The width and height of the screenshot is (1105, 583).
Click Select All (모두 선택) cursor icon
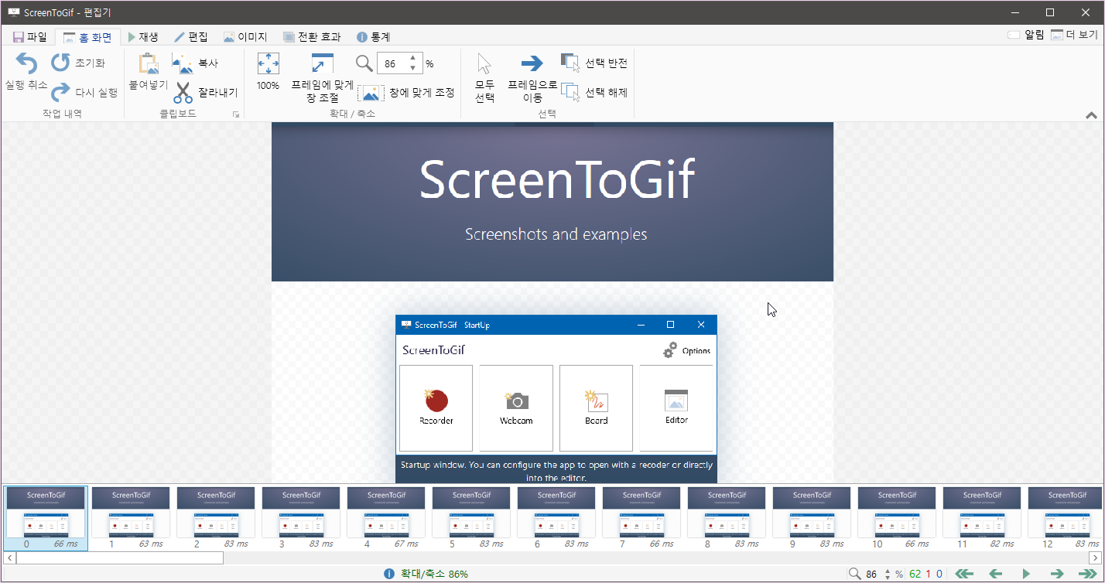[484, 63]
